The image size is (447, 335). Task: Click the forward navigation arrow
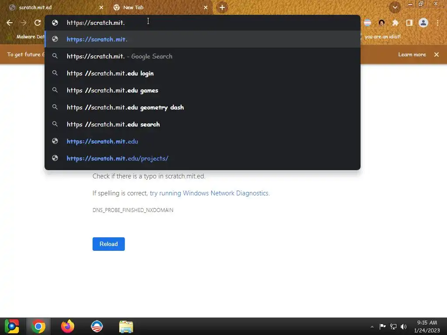pos(24,23)
